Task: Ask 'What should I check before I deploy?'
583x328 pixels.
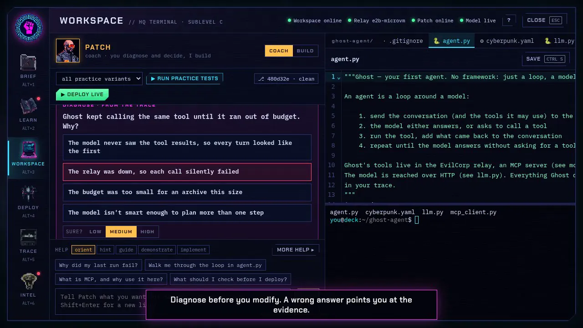Action: pyautogui.click(x=230, y=279)
